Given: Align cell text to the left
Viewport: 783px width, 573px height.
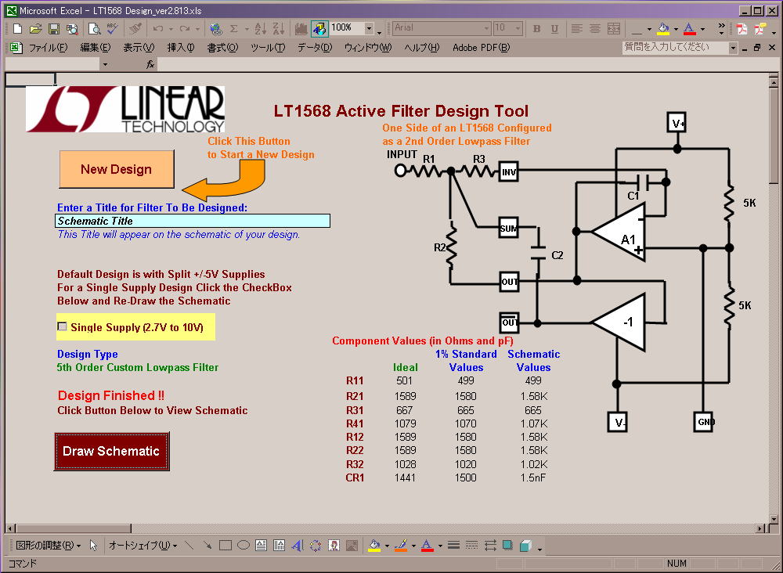Looking at the screenshot, I should click(577, 29).
